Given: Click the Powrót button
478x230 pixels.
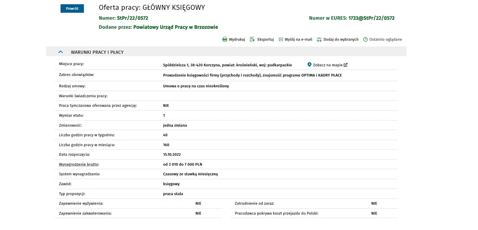Looking at the screenshot, I should [72, 8].
